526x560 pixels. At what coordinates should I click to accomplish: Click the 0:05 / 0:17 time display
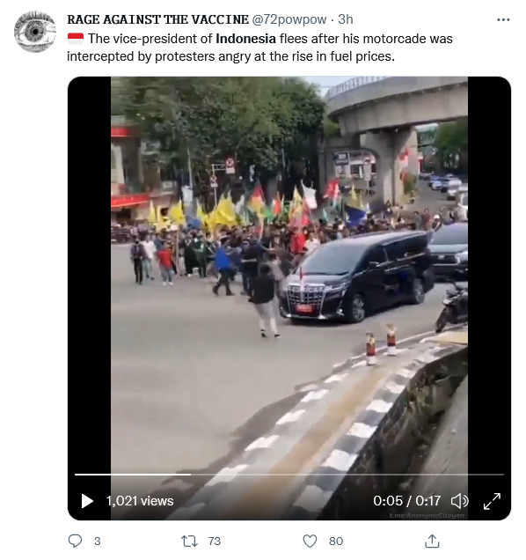[x=406, y=501]
